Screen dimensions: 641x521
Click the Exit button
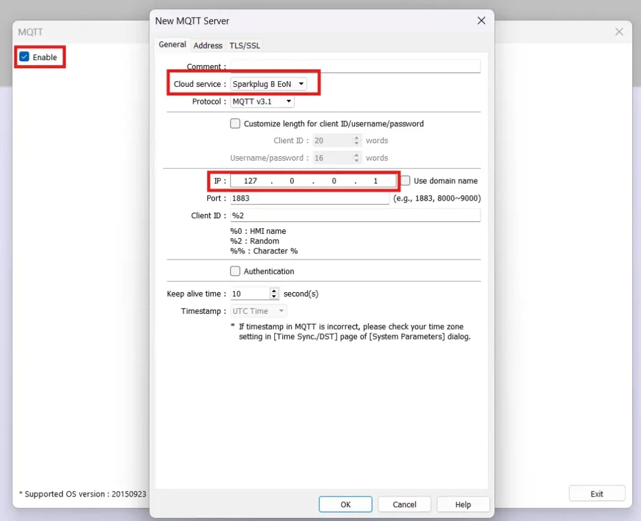(x=596, y=493)
